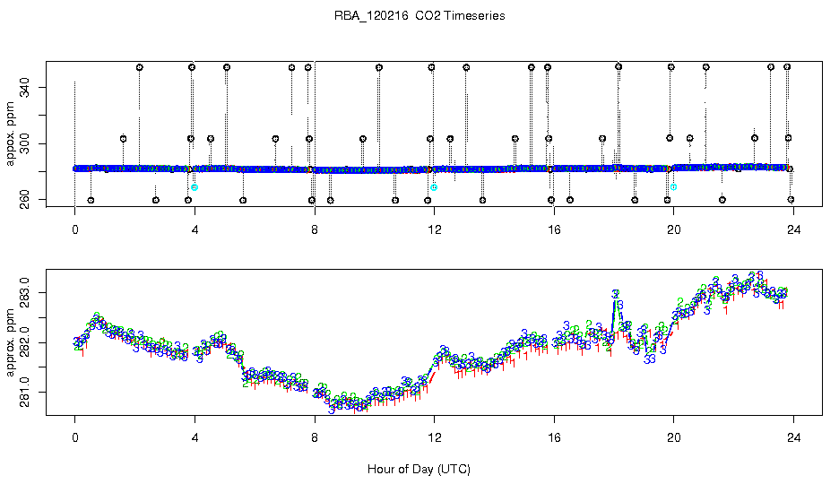This screenshot has width=839, height=484.
Task: Click the "0" hour tick under the lower plot
Action: (75, 437)
